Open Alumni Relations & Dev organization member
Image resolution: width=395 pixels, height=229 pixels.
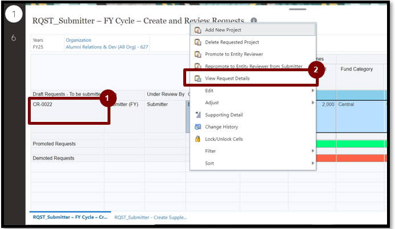point(107,47)
